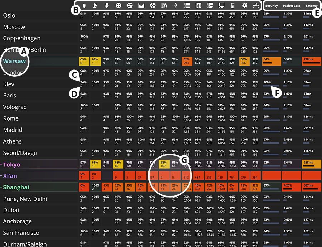This screenshot has height=247, width=322.
Task: Click the Latency column header
Action: point(311,6)
